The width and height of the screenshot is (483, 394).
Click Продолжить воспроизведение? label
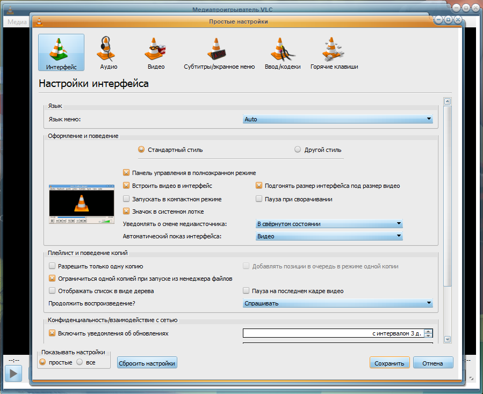tap(92, 303)
